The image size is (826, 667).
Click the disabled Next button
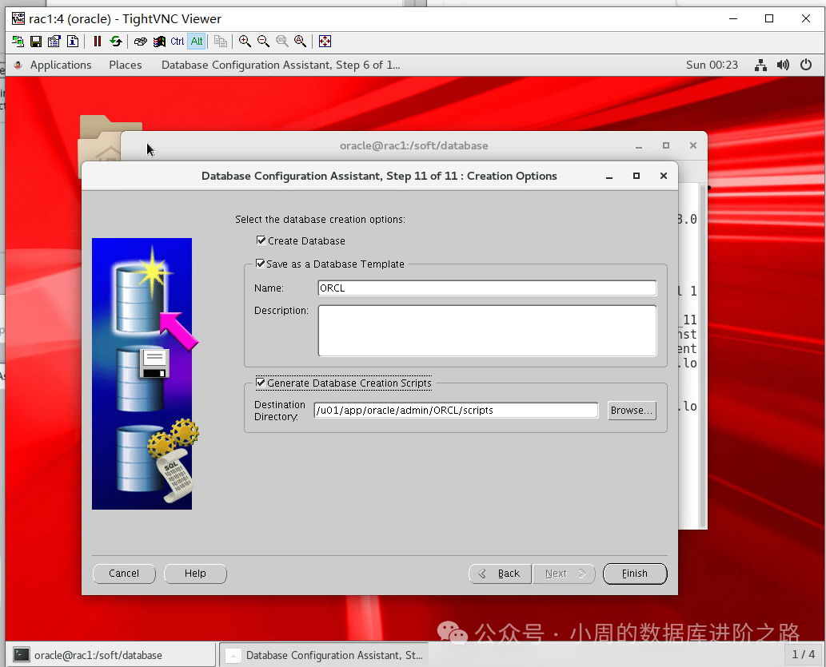click(x=564, y=574)
